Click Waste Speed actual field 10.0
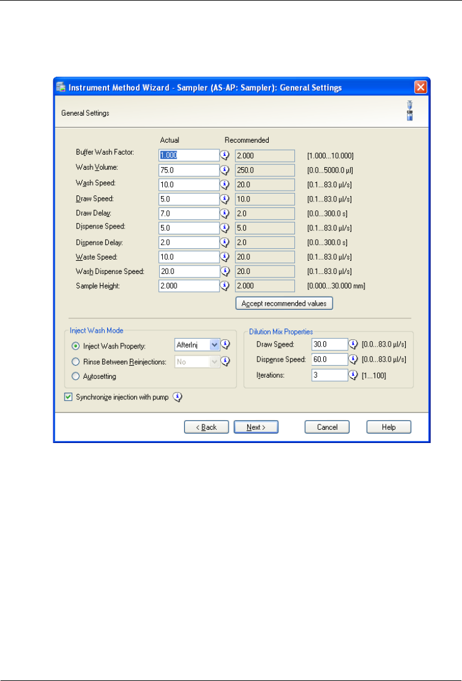 coord(189,257)
